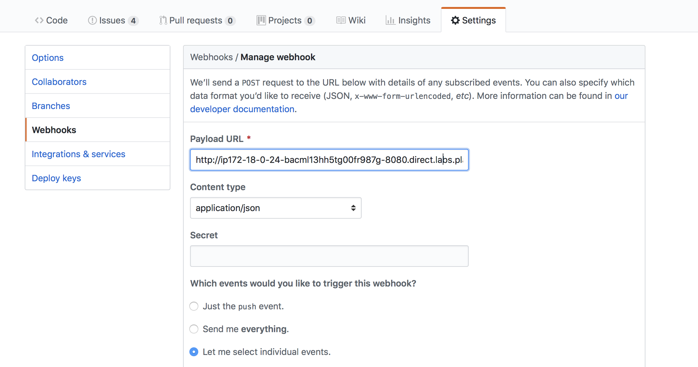Click the Issues exclamation icon
The image size is (698, 367).
click(x=92, y=20)
